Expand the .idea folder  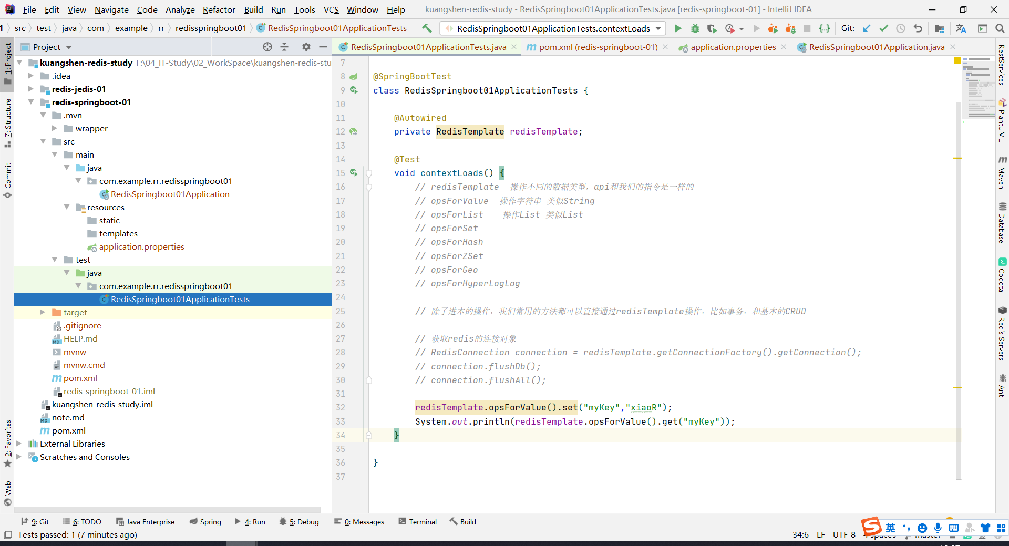click(31, 76)
